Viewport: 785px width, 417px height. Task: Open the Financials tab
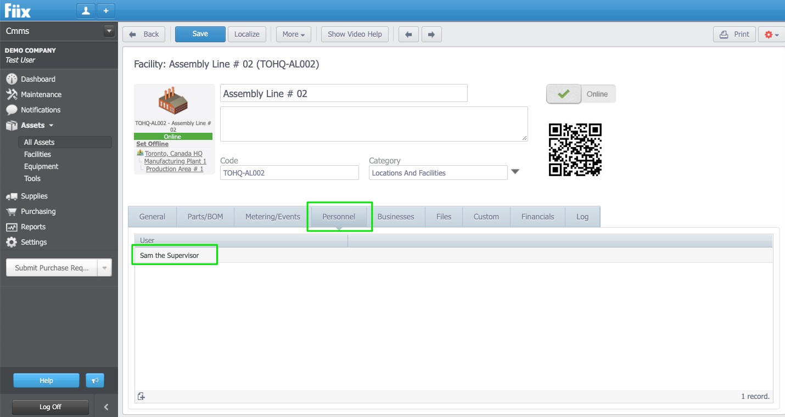[537, 217]
